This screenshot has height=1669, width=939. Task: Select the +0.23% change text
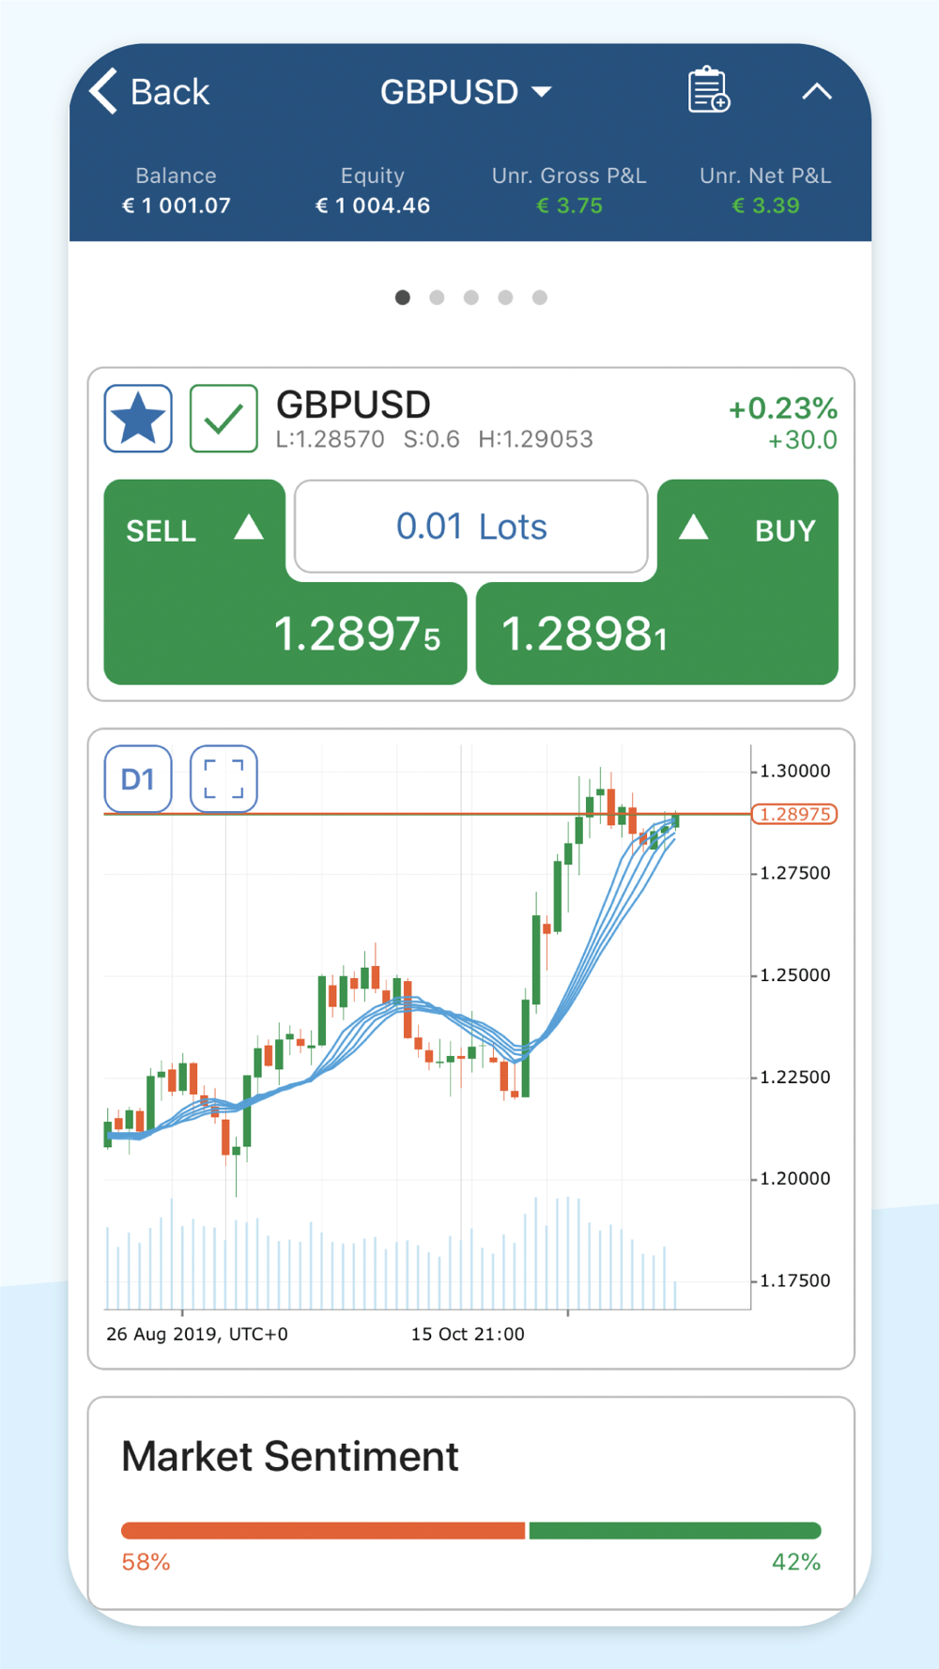tap(783, 408)
